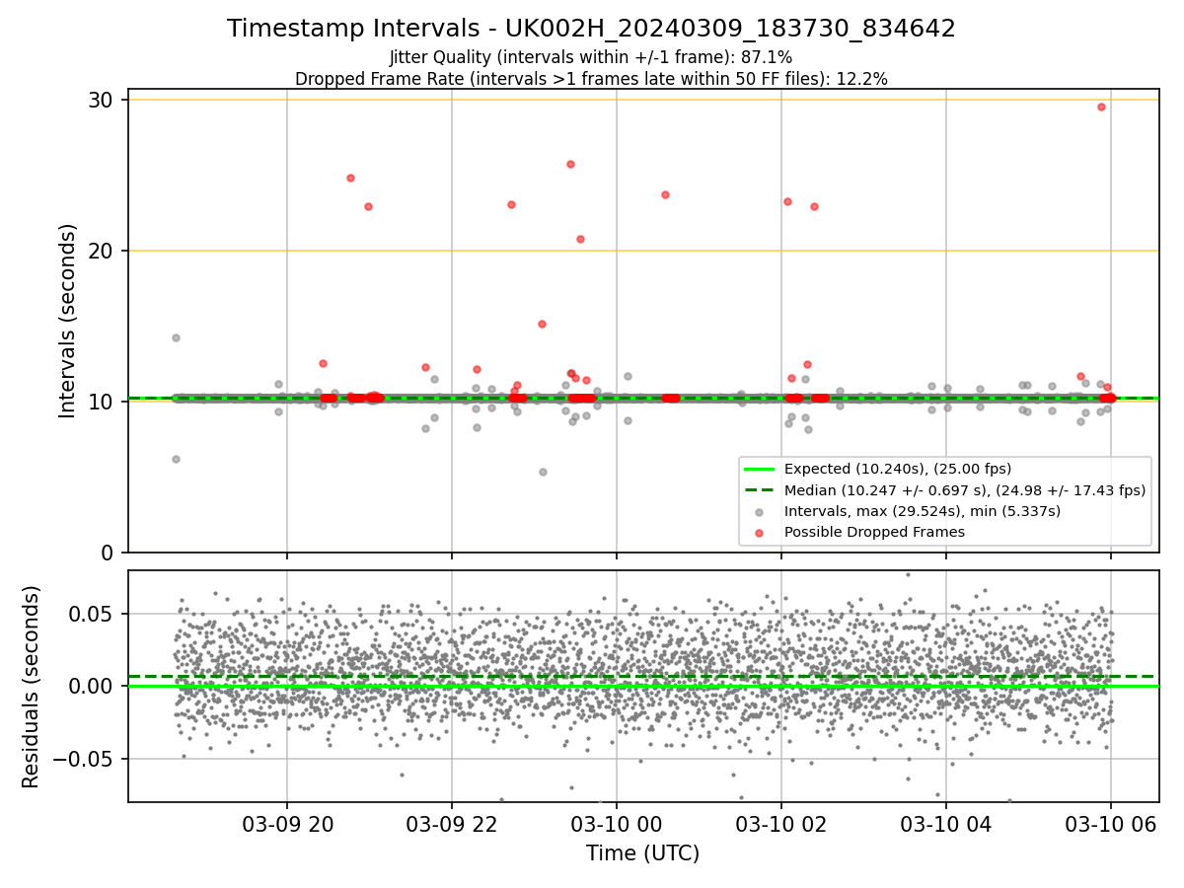Click the 'Intervals (seconds)' y-axis label
Screen dimensions: 1184x888
point(68,321)
